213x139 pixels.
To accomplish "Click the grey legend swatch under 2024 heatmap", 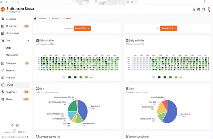I will [64, 77].
